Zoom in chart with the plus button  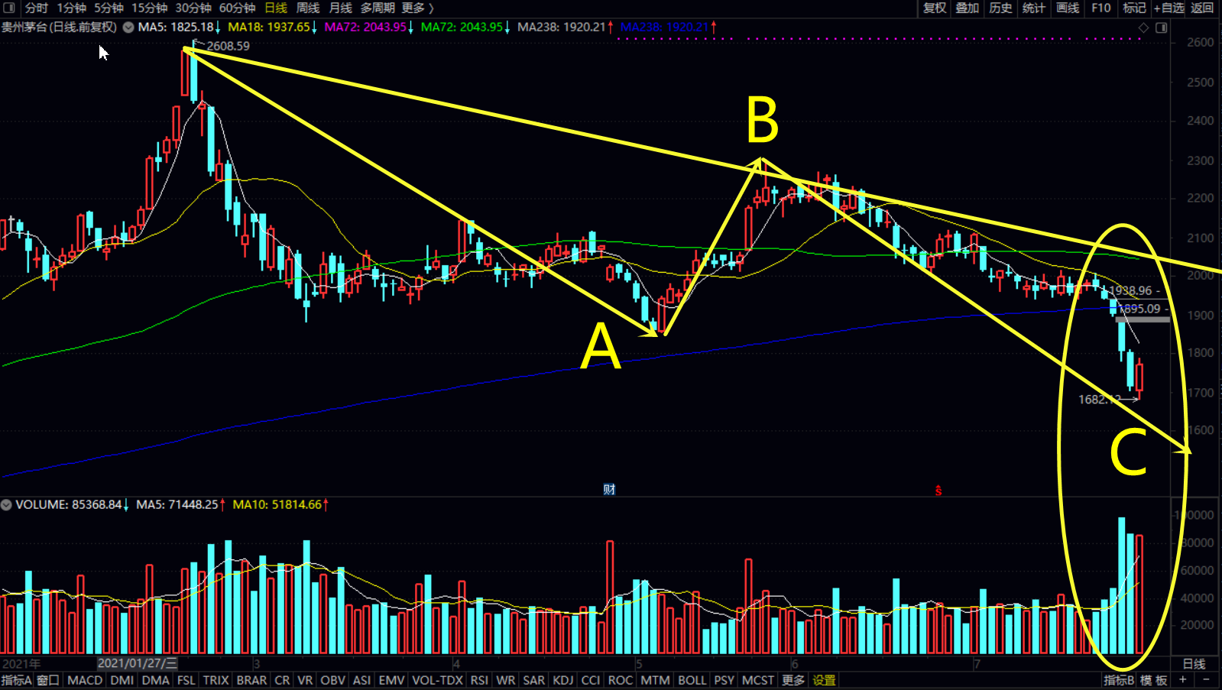[x=1183, y=680]
